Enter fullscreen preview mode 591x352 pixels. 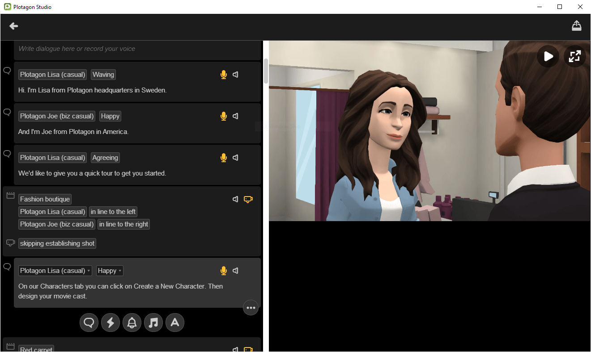click(574, 56)
